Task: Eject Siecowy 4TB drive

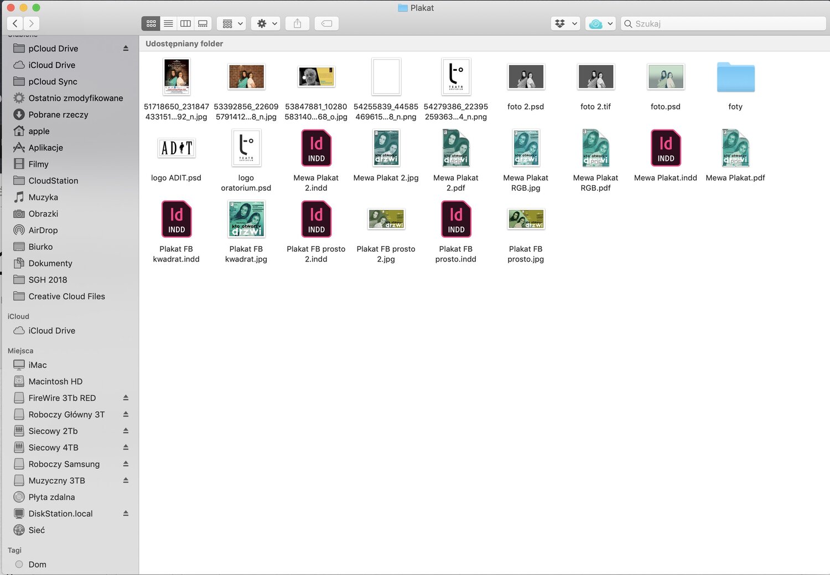Action: tap(126, 448)
